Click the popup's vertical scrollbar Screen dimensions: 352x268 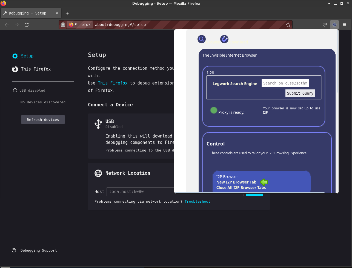[x=338, y=62]
